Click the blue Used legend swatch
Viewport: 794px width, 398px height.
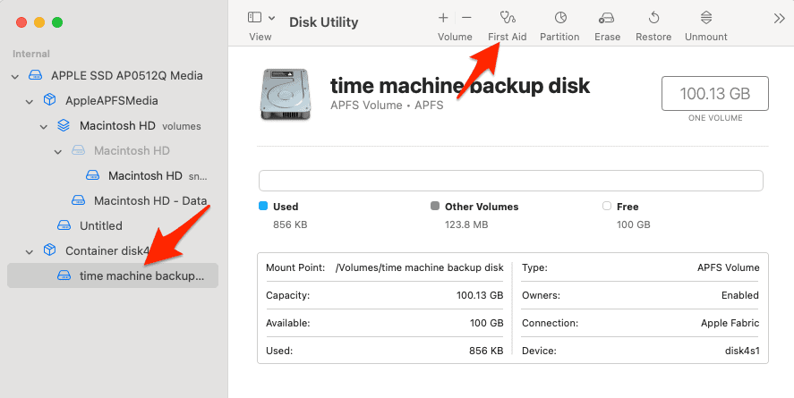click(263, 207)
